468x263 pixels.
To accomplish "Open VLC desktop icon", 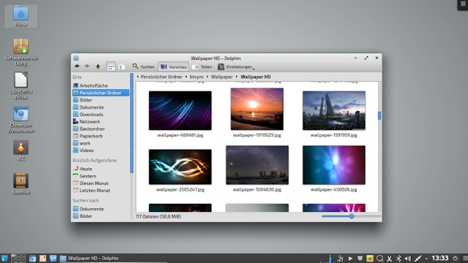I will [x=21, y=150].
